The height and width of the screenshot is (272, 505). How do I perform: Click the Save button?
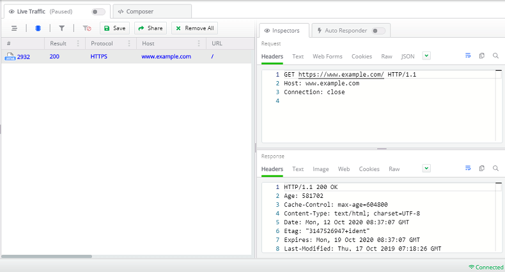pos(114,28)
